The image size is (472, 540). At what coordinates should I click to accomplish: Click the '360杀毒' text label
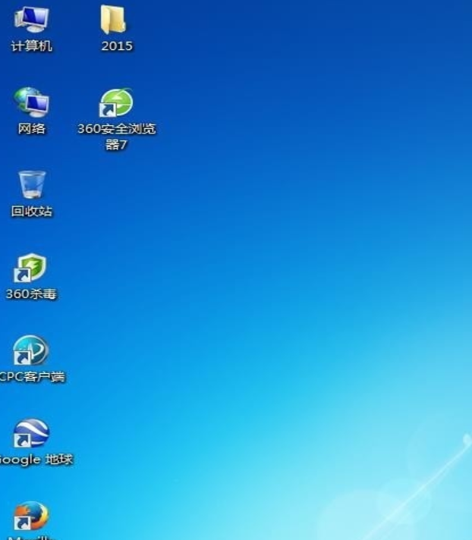[x=31, y=294]
